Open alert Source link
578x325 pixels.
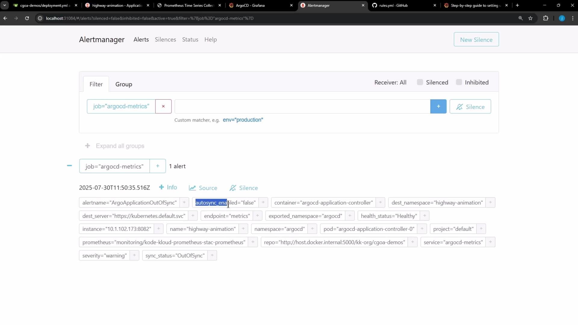pyautogui.click(x=203, y=188)
